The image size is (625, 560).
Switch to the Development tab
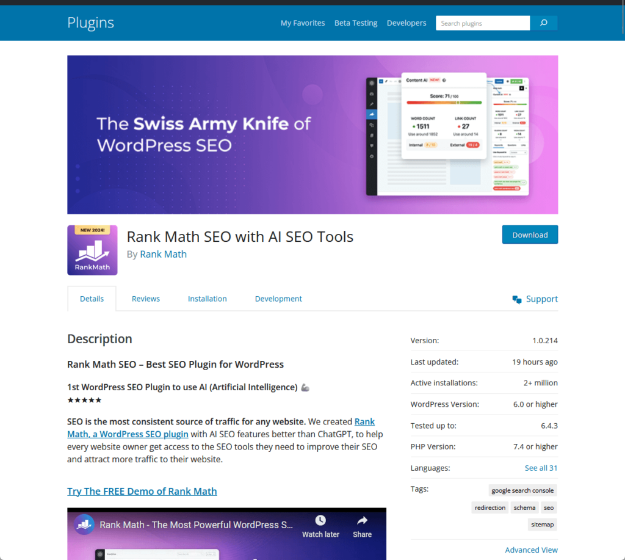pyautogui.click(x=278, y=299)
